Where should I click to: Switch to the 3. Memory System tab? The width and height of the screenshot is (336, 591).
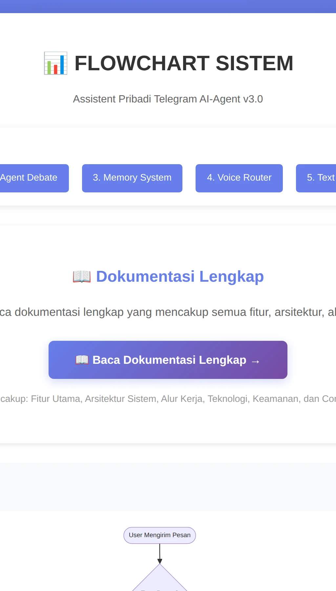click(132, 178)
